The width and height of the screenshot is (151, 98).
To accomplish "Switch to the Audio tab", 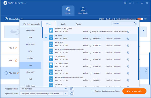I will (x=63, y=24).
